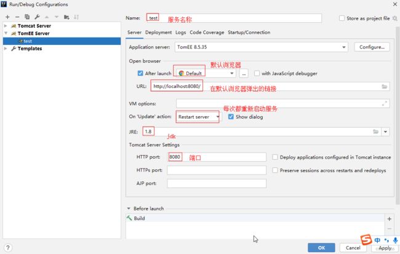Expand the VM options field with expand icon

coord(385,103)
